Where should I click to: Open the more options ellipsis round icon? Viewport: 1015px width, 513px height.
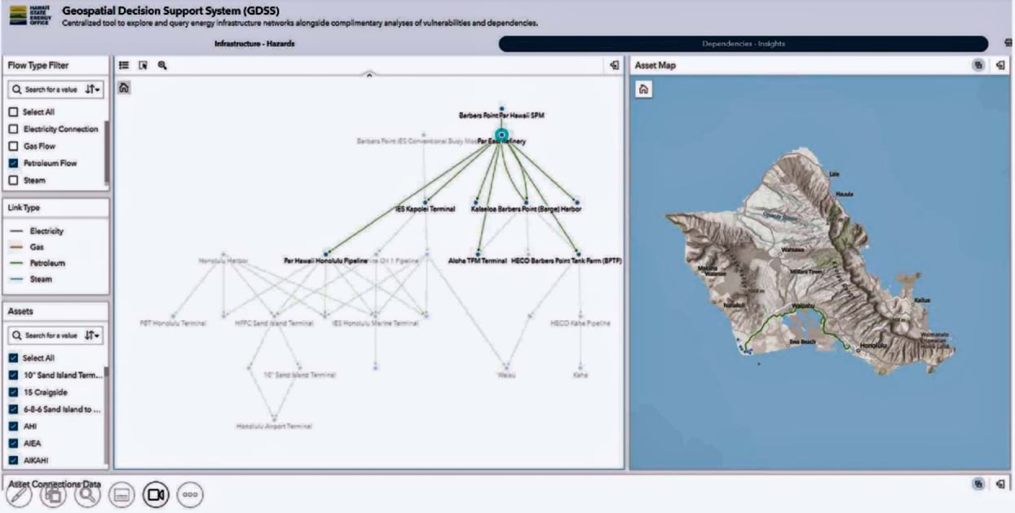tap(190, 493)
